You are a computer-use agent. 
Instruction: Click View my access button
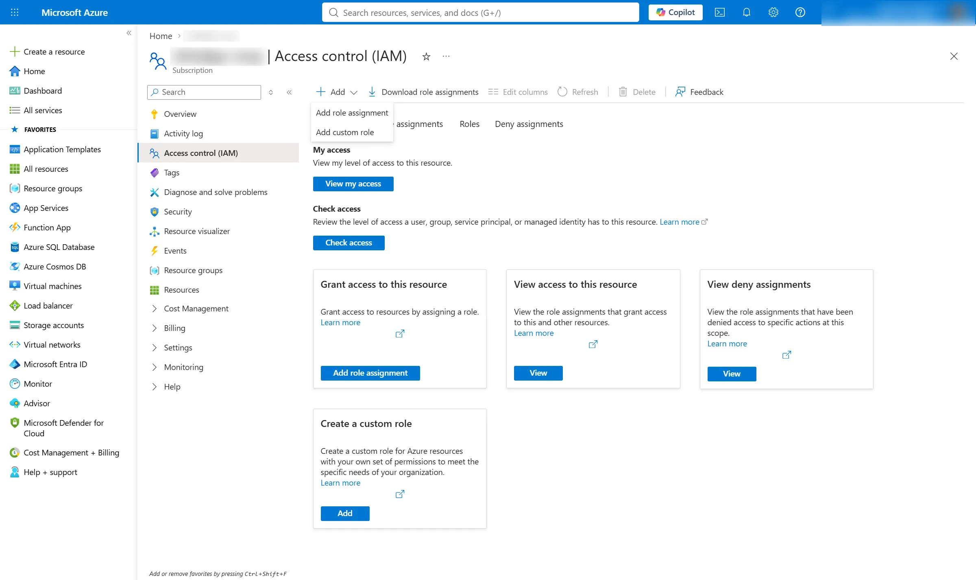coord(353,184)
